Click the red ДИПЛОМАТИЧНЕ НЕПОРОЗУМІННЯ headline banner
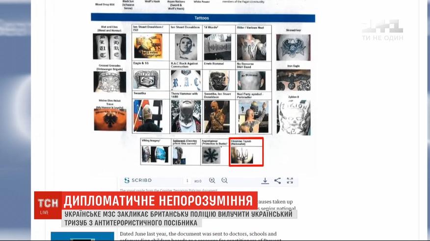This screenshot has width=430, height=241. point(160,200)
